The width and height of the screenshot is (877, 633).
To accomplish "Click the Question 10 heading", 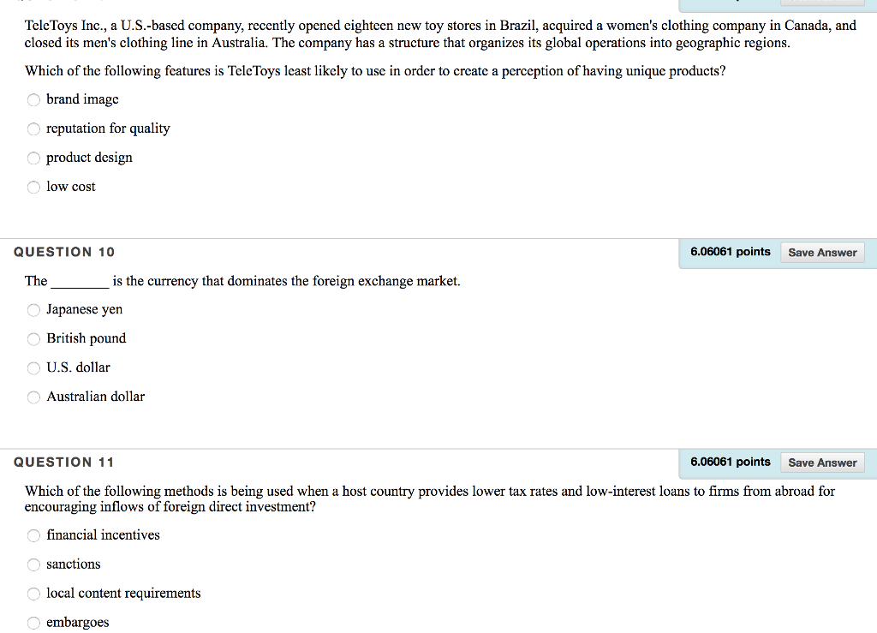I will click(x=64, y=252).
